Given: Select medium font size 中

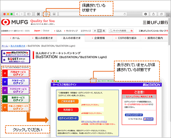Looking at the screenshot, I should [99, 31].
